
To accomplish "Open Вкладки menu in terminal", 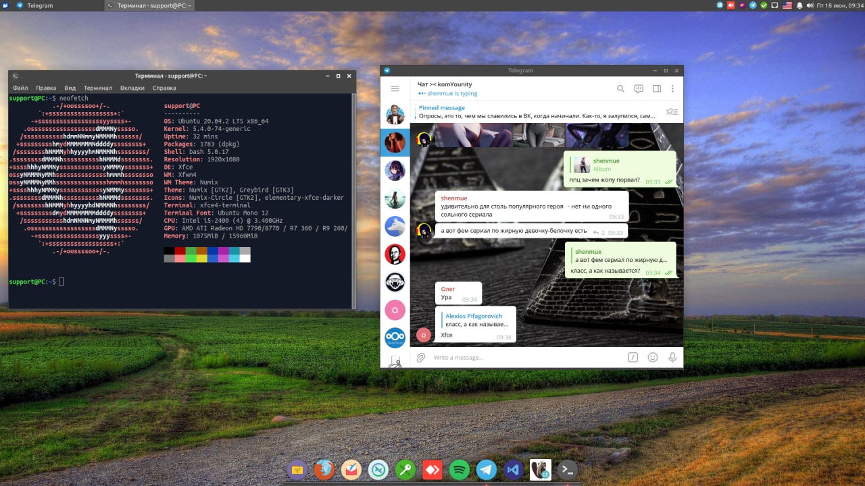I will [132, 88].
